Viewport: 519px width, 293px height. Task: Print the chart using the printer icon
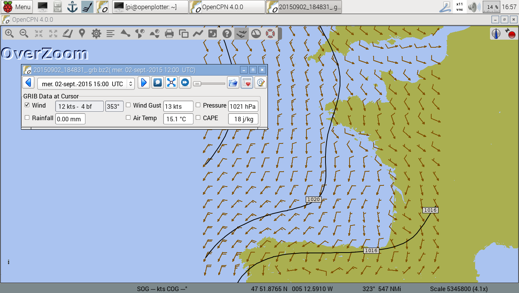(169, 34)
